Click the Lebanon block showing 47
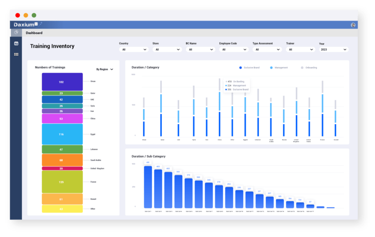The width and height of the screenshot is (375, 237). (x=62, y=149)
